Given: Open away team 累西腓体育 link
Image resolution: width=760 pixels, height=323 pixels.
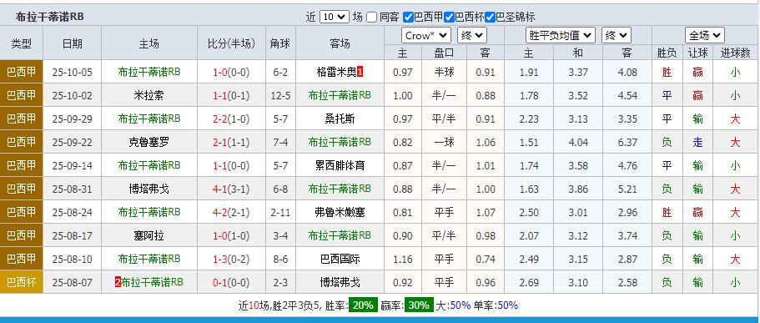Looking at the screenshot, I should point(340,165).
